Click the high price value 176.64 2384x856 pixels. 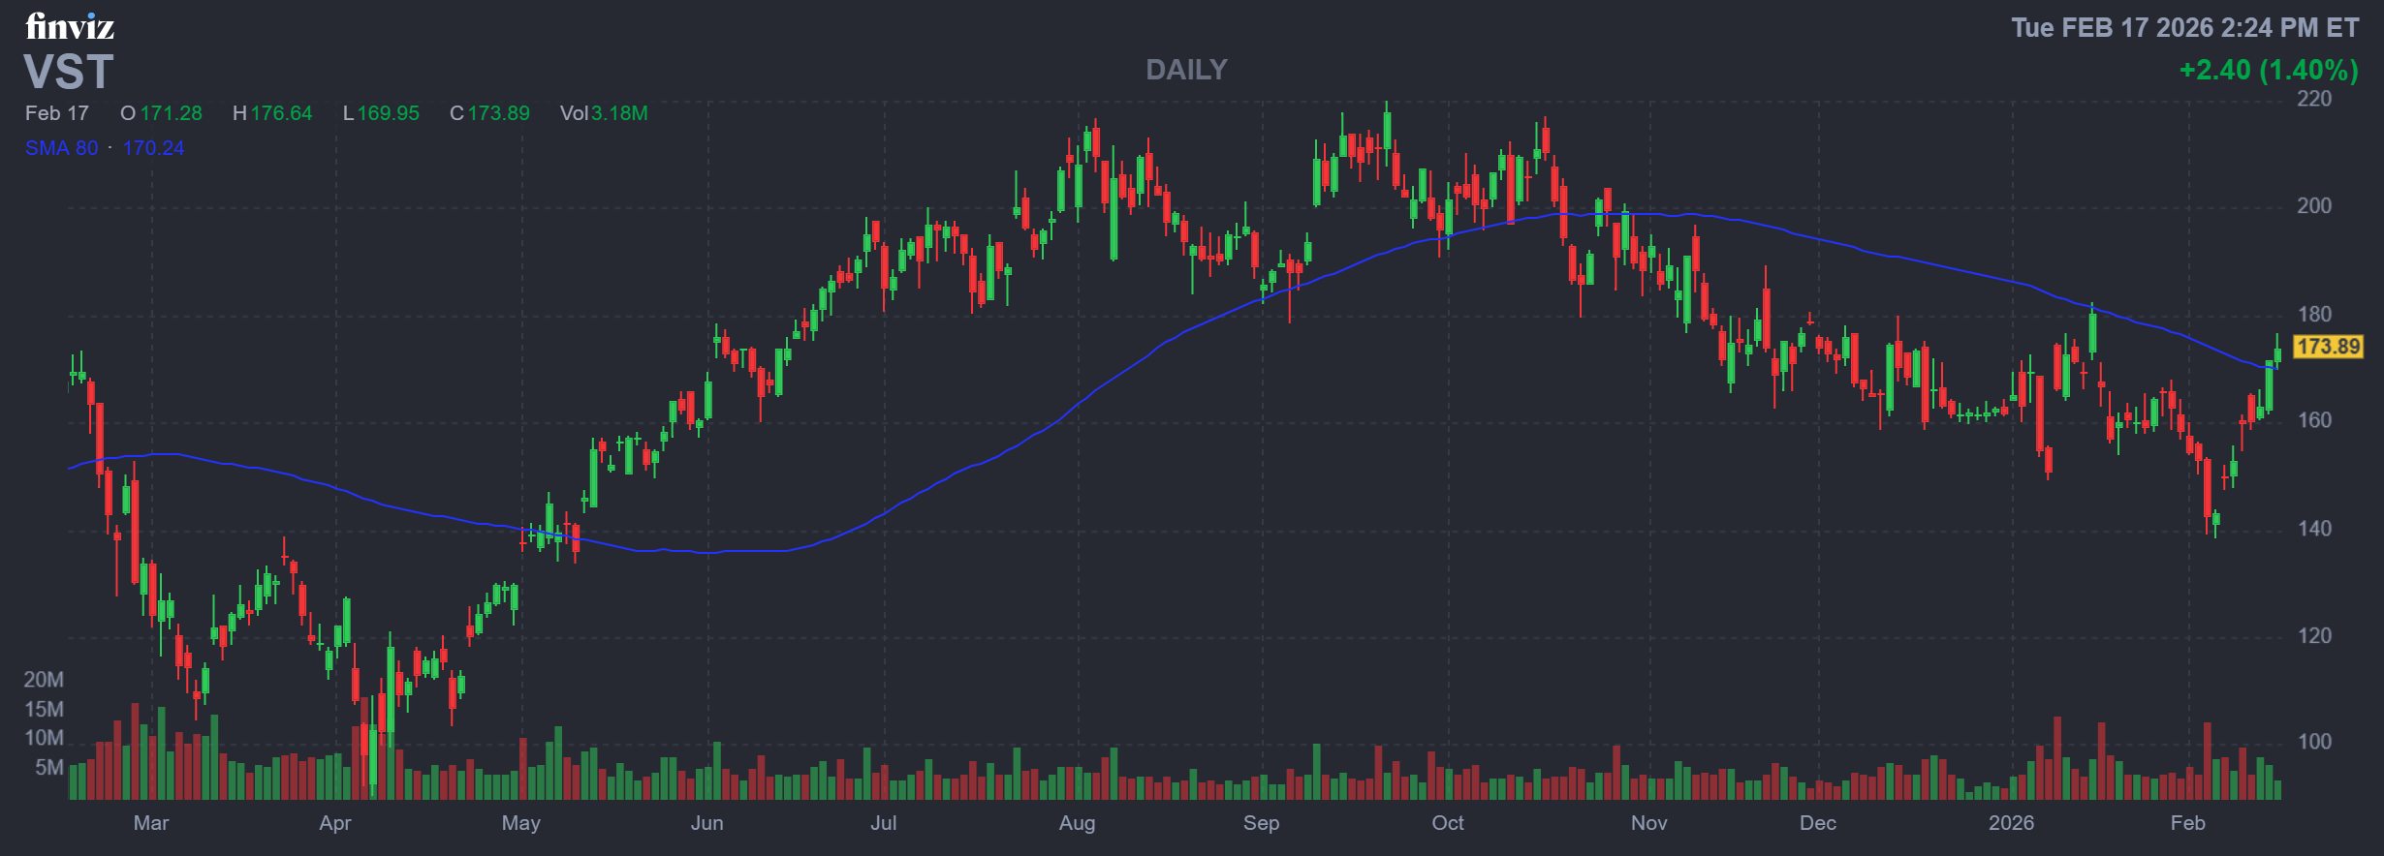coord(281,113)
